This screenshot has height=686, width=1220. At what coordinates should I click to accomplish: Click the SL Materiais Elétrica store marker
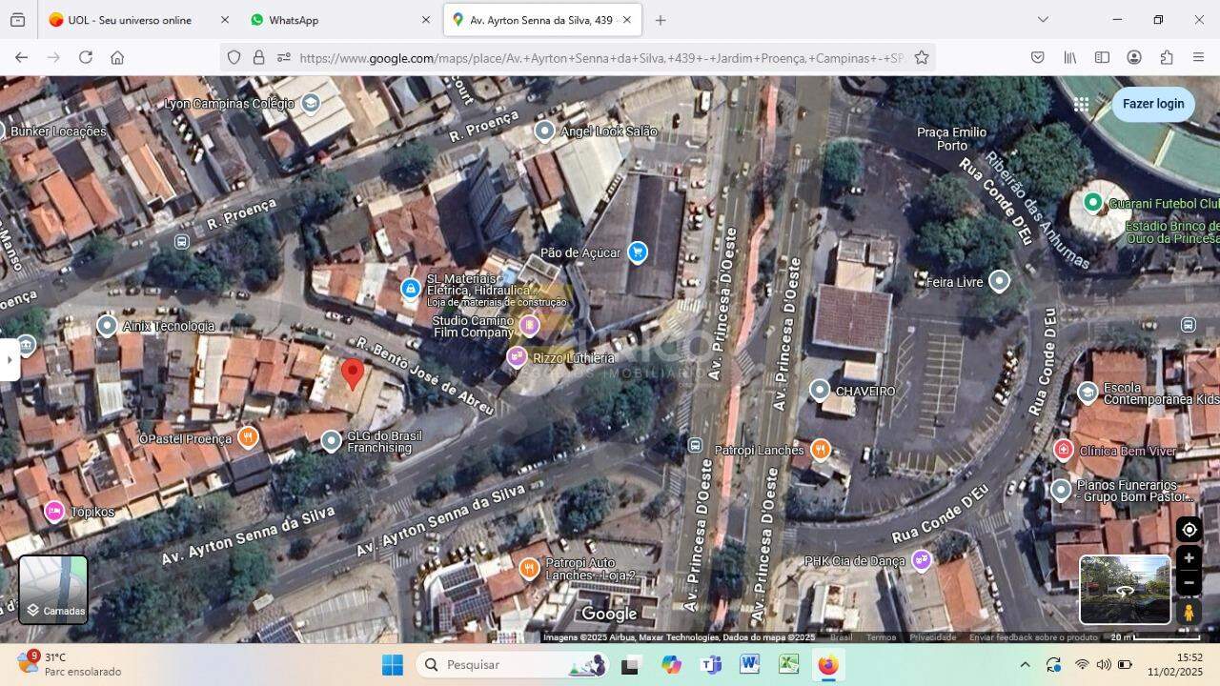point(410,288)
